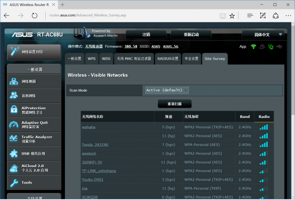Open Youku-D901 network link
This screenshot has width=295, height=200.
click(x=93, y=180)
